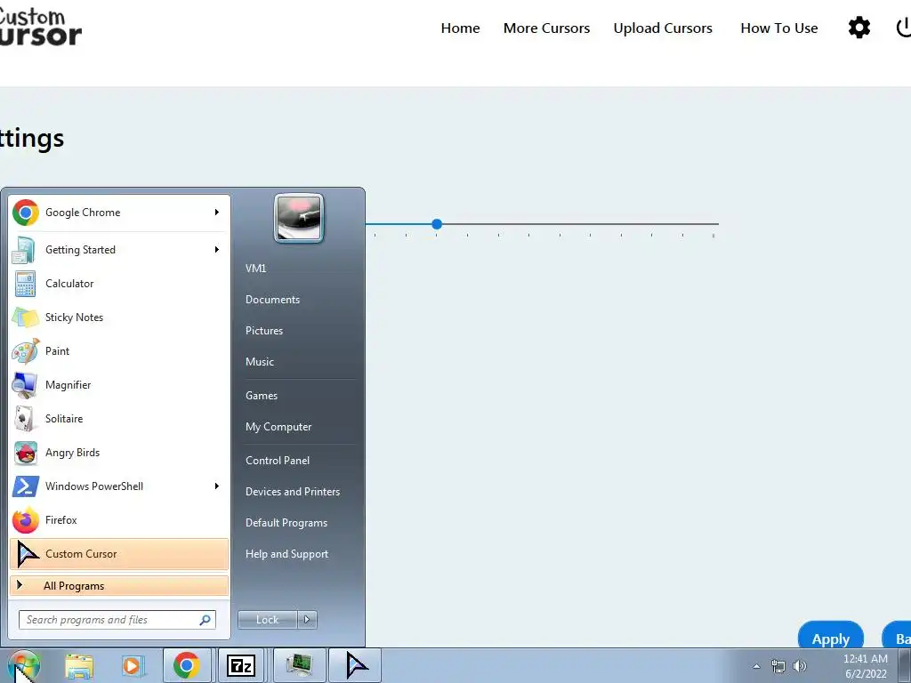Viewport: 911px width, 683px height.
Task: Click the blue Apply button
Action: (831, 637)
